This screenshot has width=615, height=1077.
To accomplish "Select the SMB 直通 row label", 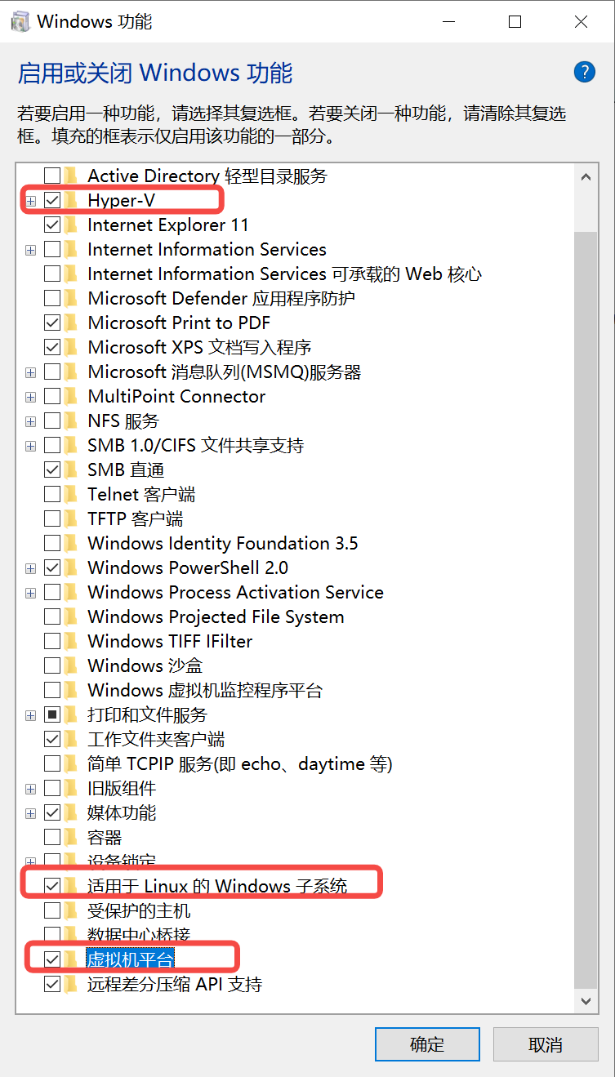I will [126, 470].
